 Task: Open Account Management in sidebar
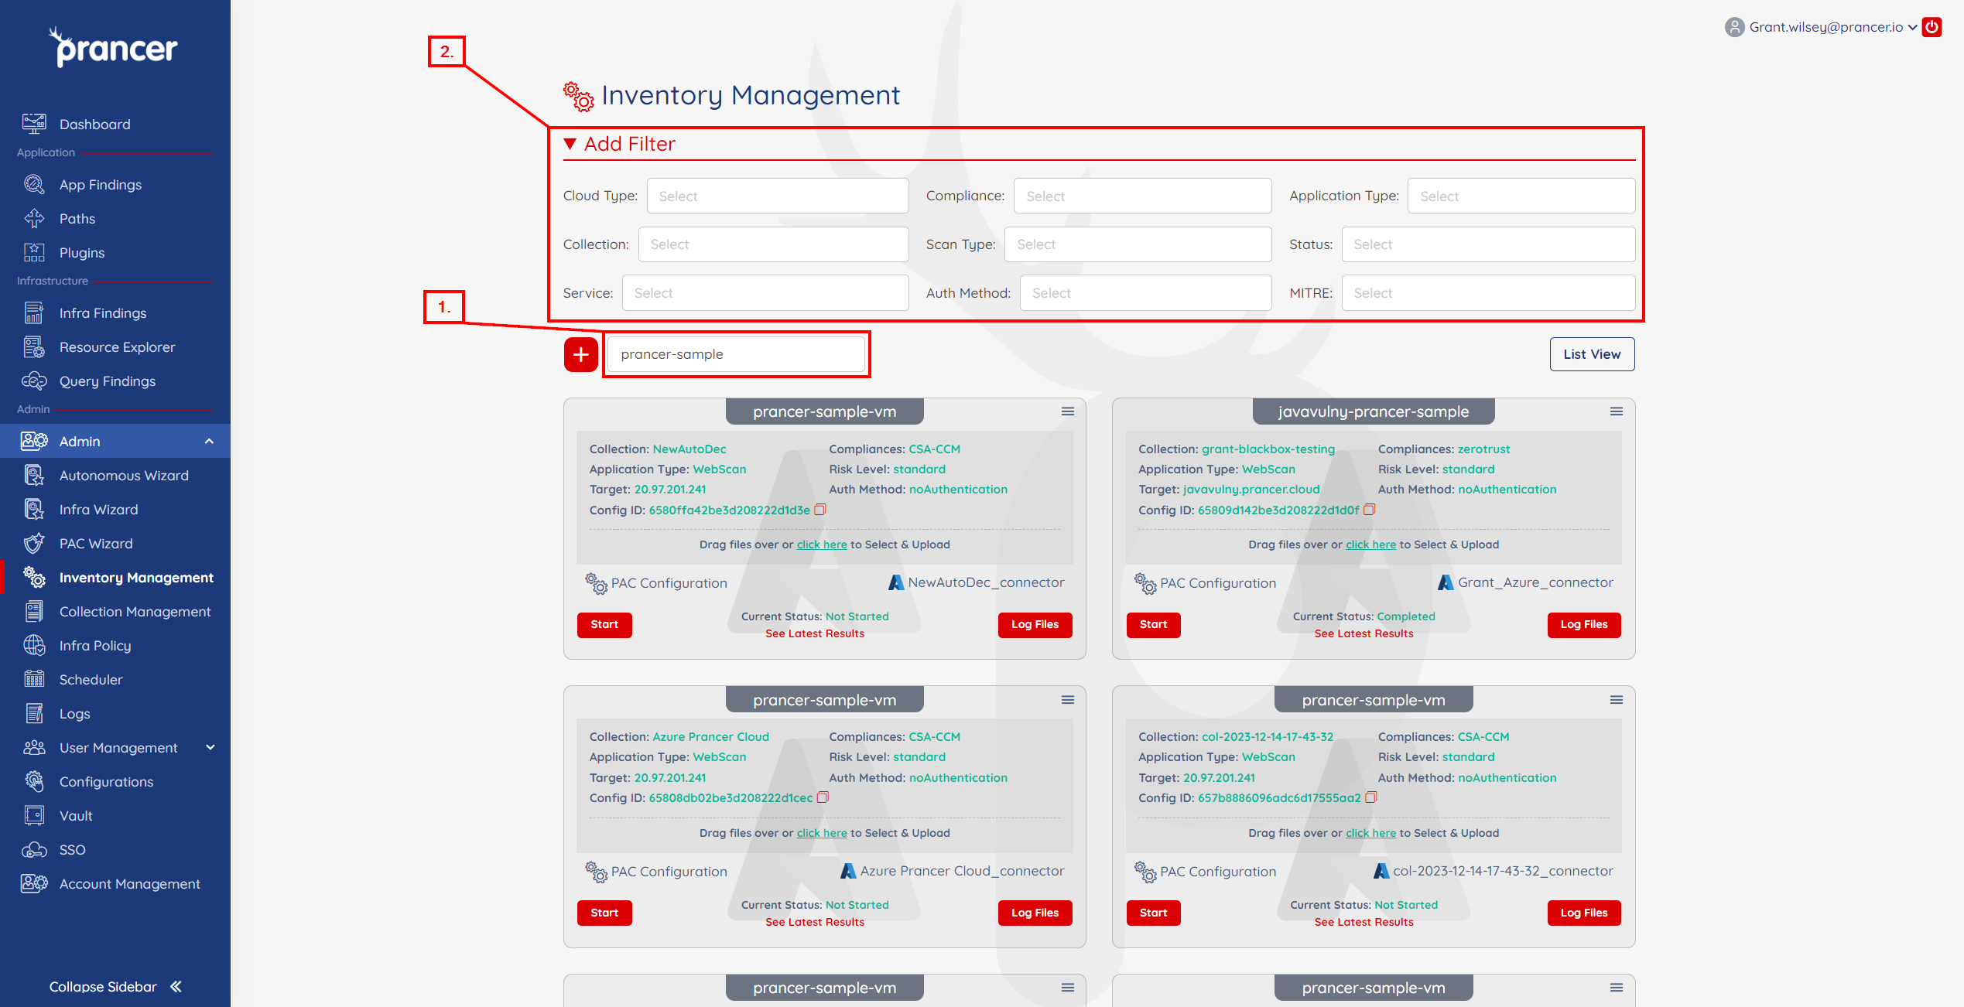click(x=129, y=883)
